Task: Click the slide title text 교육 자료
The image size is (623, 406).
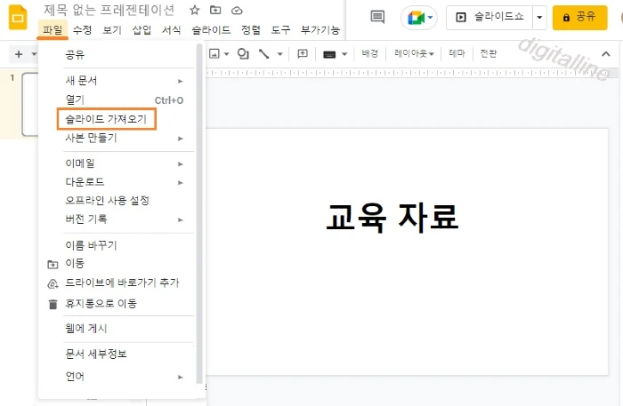Action: click(392, 217)
